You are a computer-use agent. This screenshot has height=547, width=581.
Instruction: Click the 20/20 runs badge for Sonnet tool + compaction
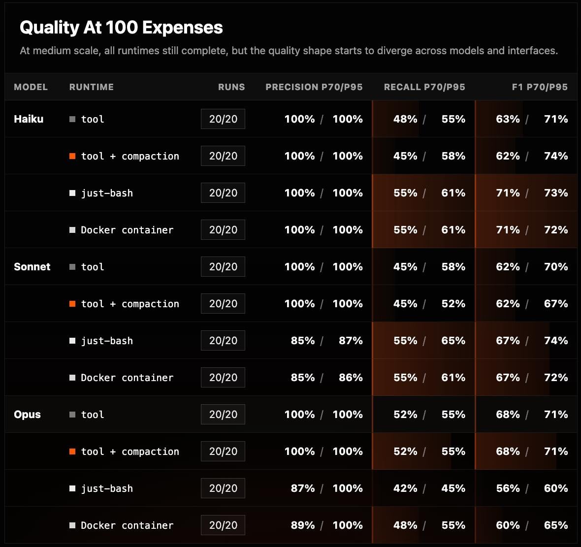tap(223, 303)
